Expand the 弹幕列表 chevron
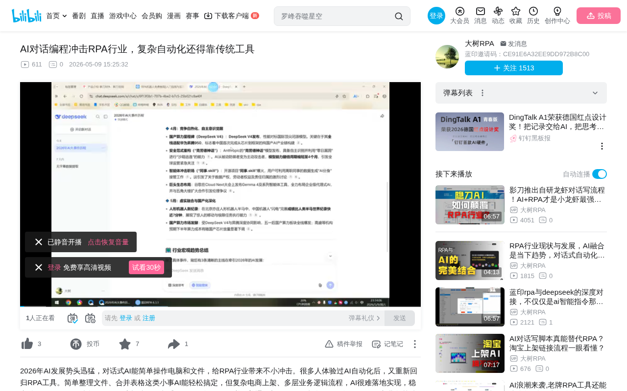The width and height of the screenshot is (627, 391). point(595,93)
